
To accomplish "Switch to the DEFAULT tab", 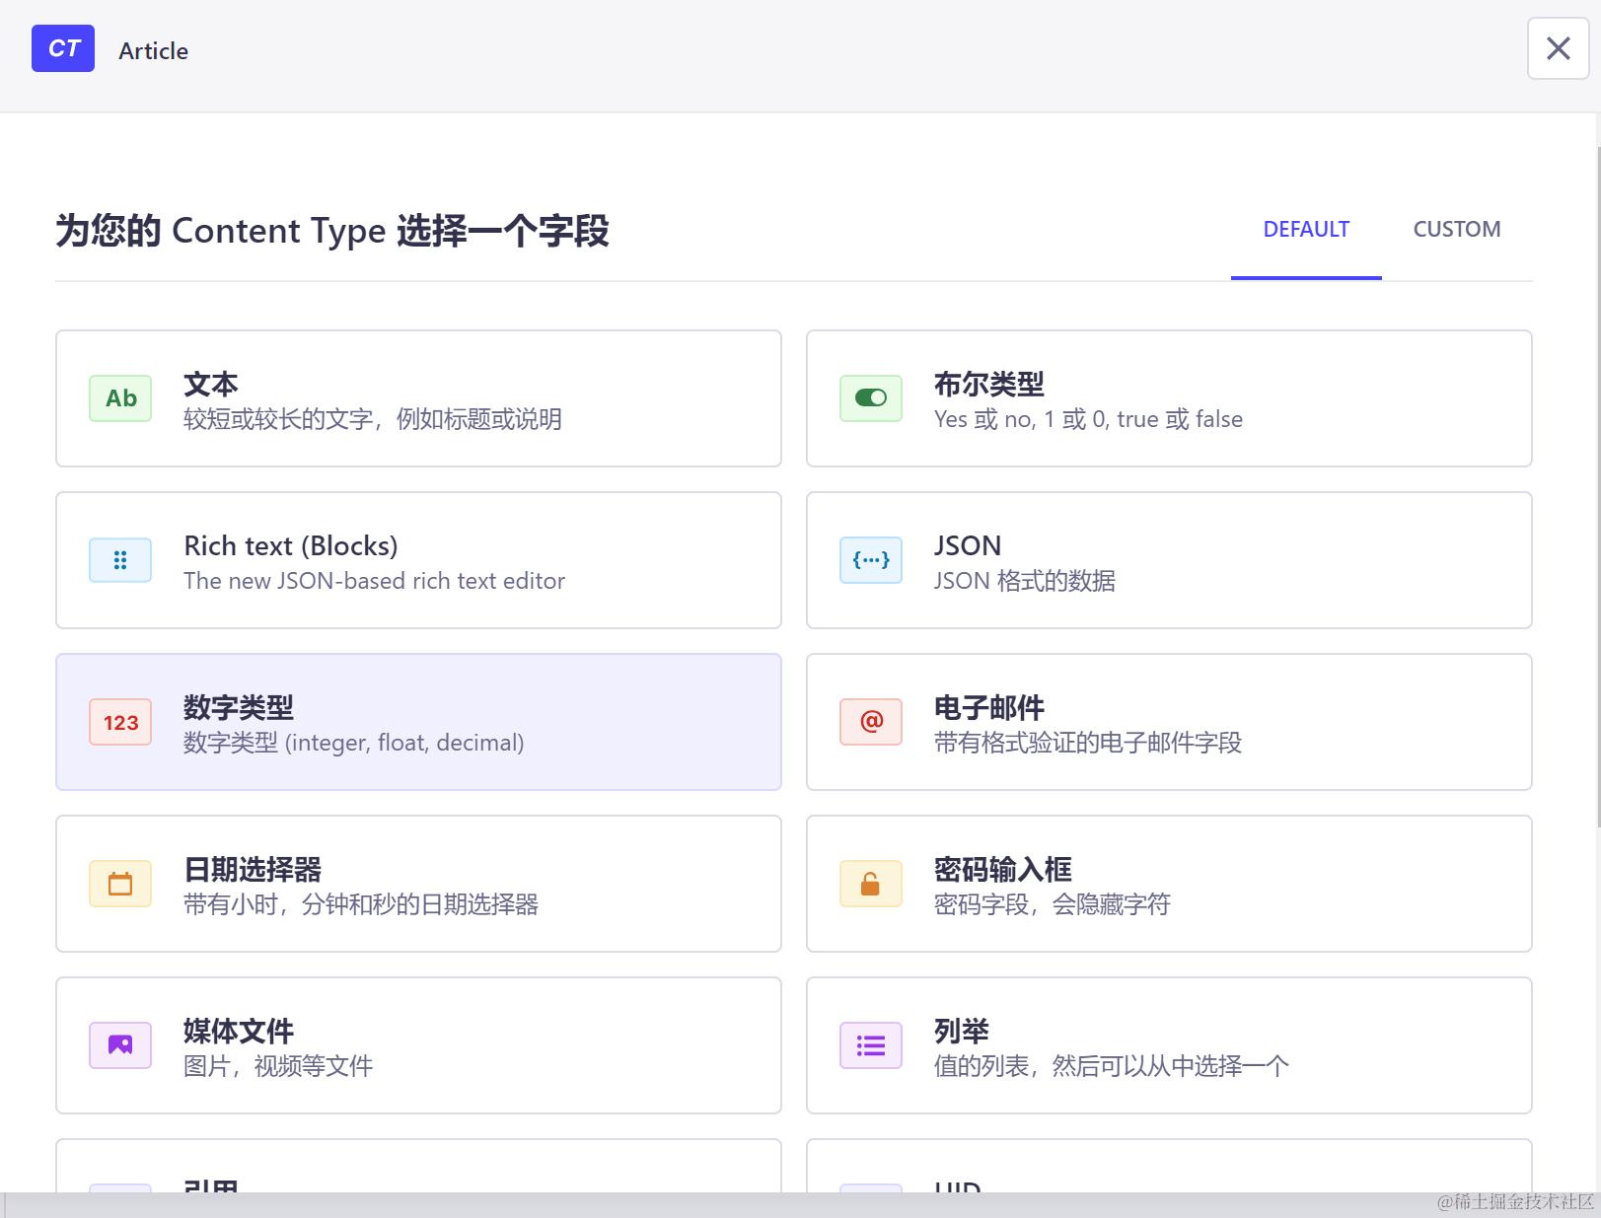I will point(1306,230).
